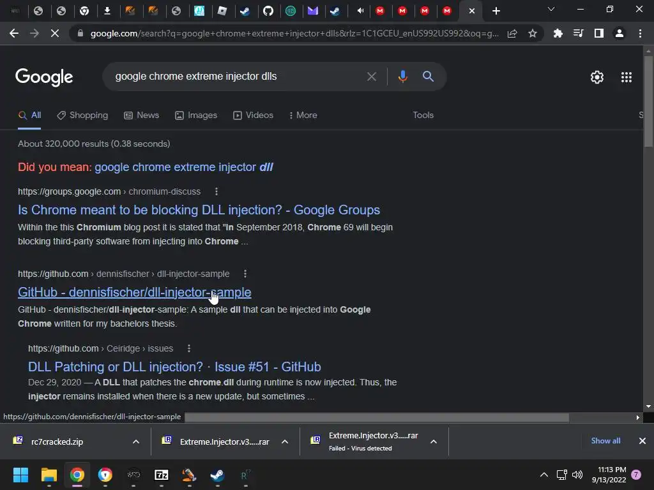Close the current active tab
Image resolution: width=654 pixels, height=490 pixels.
tap(472, 11)
